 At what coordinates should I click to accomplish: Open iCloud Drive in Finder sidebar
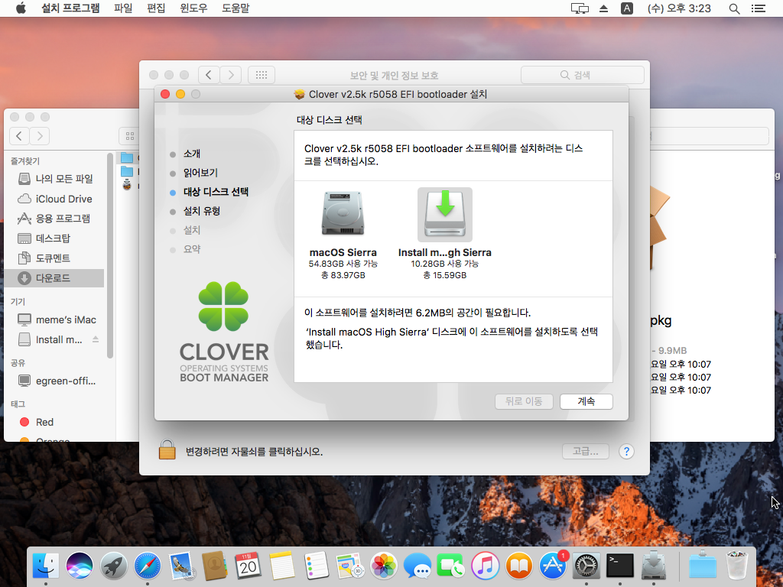click(55, 199)
